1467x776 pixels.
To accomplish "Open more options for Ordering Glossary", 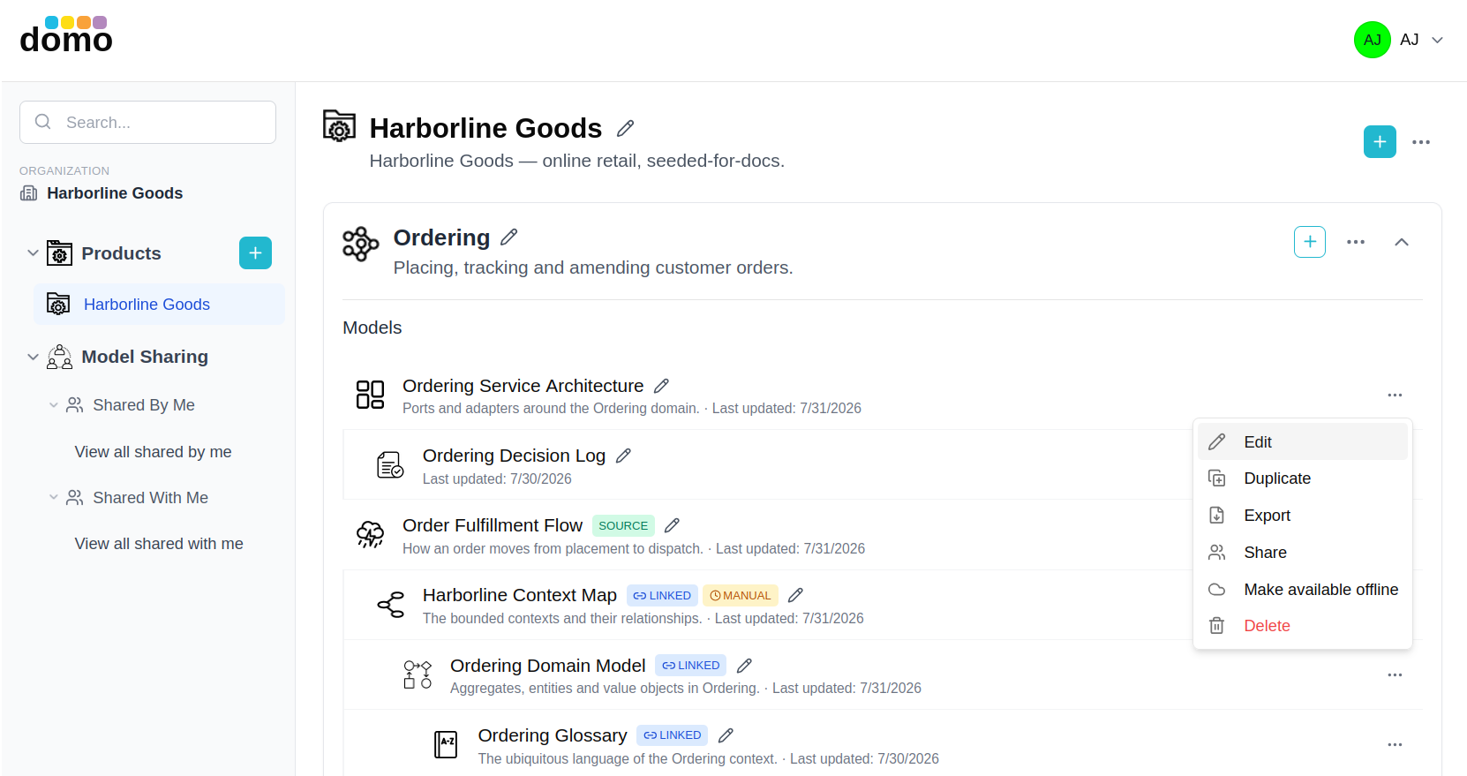I will click(x=1395, y=745).
